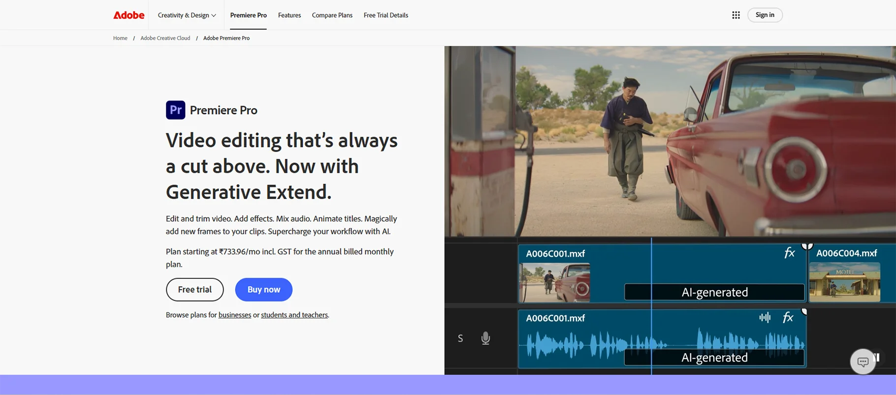Click the fx icon on video clip A006C001.mxf
The width and height of the screenshot is (896, 395).
point(789,253)
